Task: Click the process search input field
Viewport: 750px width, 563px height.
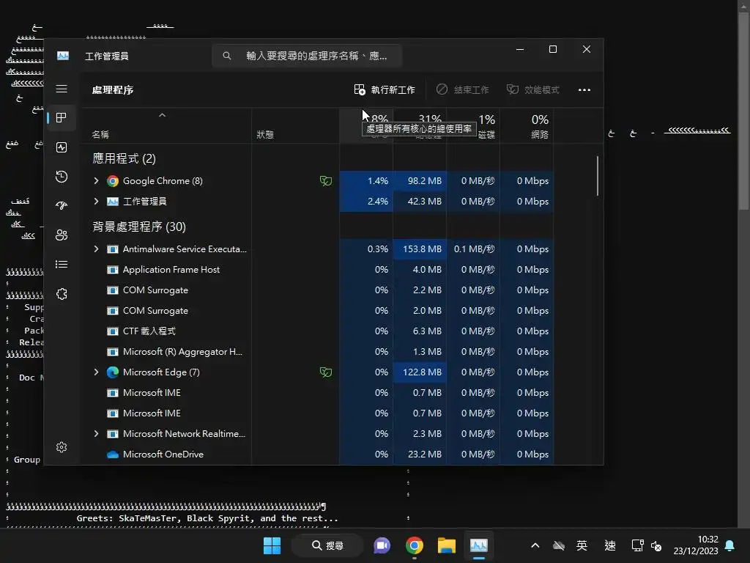Action: (307, 56)
